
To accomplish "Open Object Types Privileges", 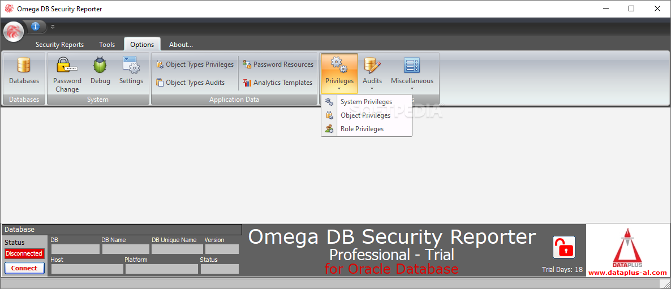I will click(195, 64).
